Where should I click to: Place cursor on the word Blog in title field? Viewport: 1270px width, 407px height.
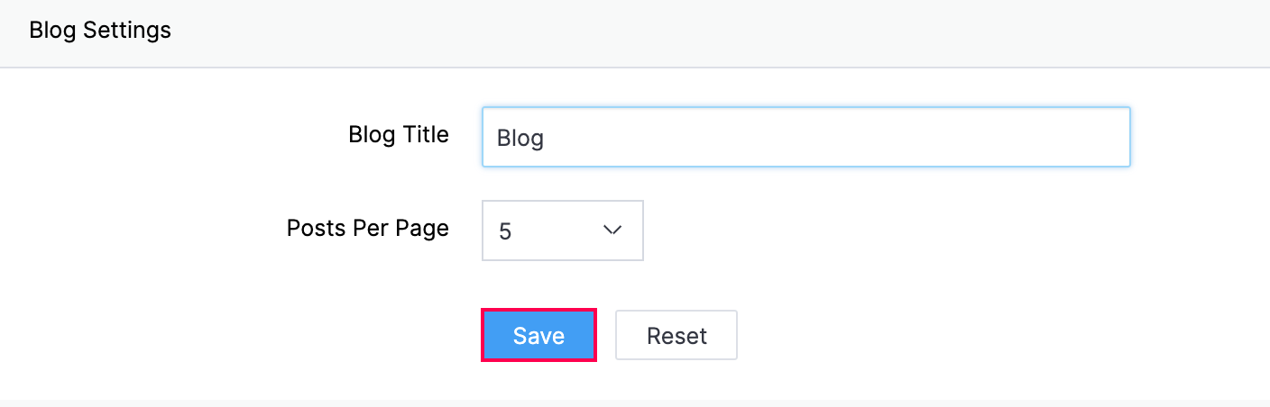pyautogui.click(x=520, y=139)
